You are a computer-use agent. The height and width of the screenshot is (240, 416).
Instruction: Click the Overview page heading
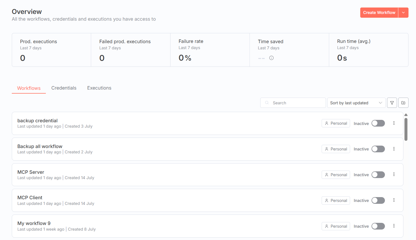point(27,12)
